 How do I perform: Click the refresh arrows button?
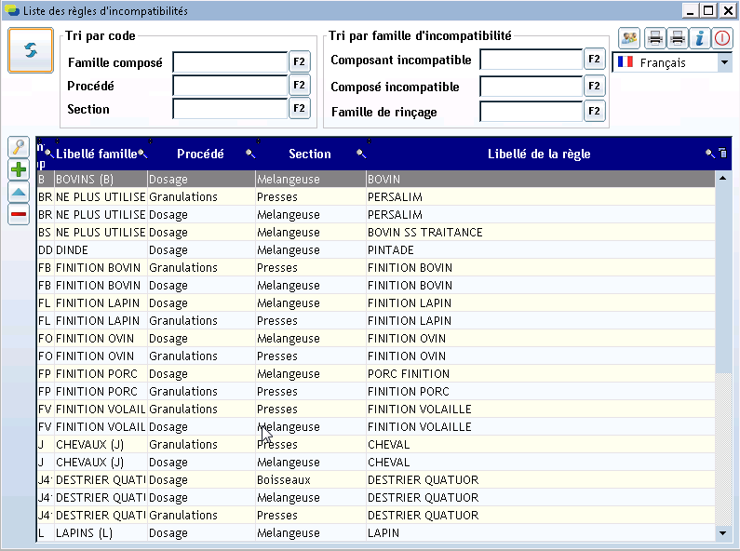click(31, 50)
